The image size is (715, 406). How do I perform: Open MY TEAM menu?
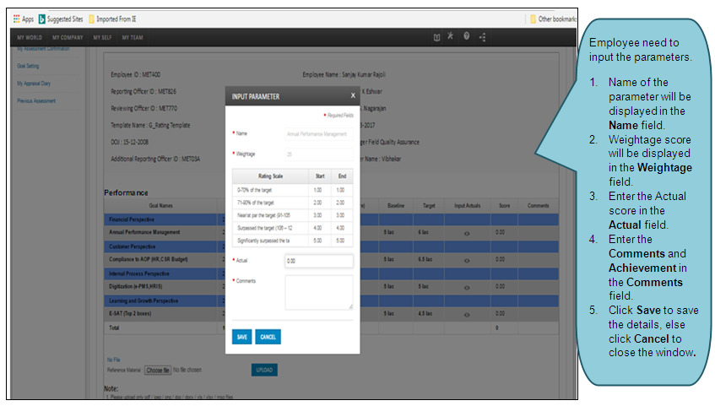pyautogui.click(x=133, y=37)
